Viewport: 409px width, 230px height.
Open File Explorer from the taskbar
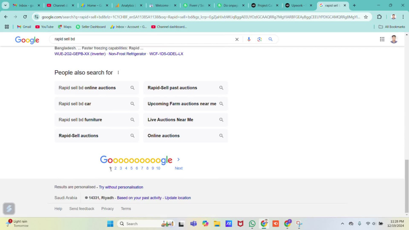tap(217, 224)
